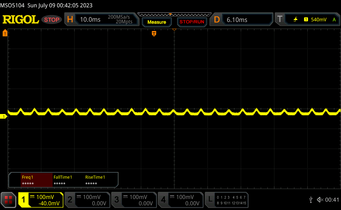Image resolution: width=341 pixels, height=210 pixels.
Task: Select the Freq1 measurement item
Action: [37, 180]
